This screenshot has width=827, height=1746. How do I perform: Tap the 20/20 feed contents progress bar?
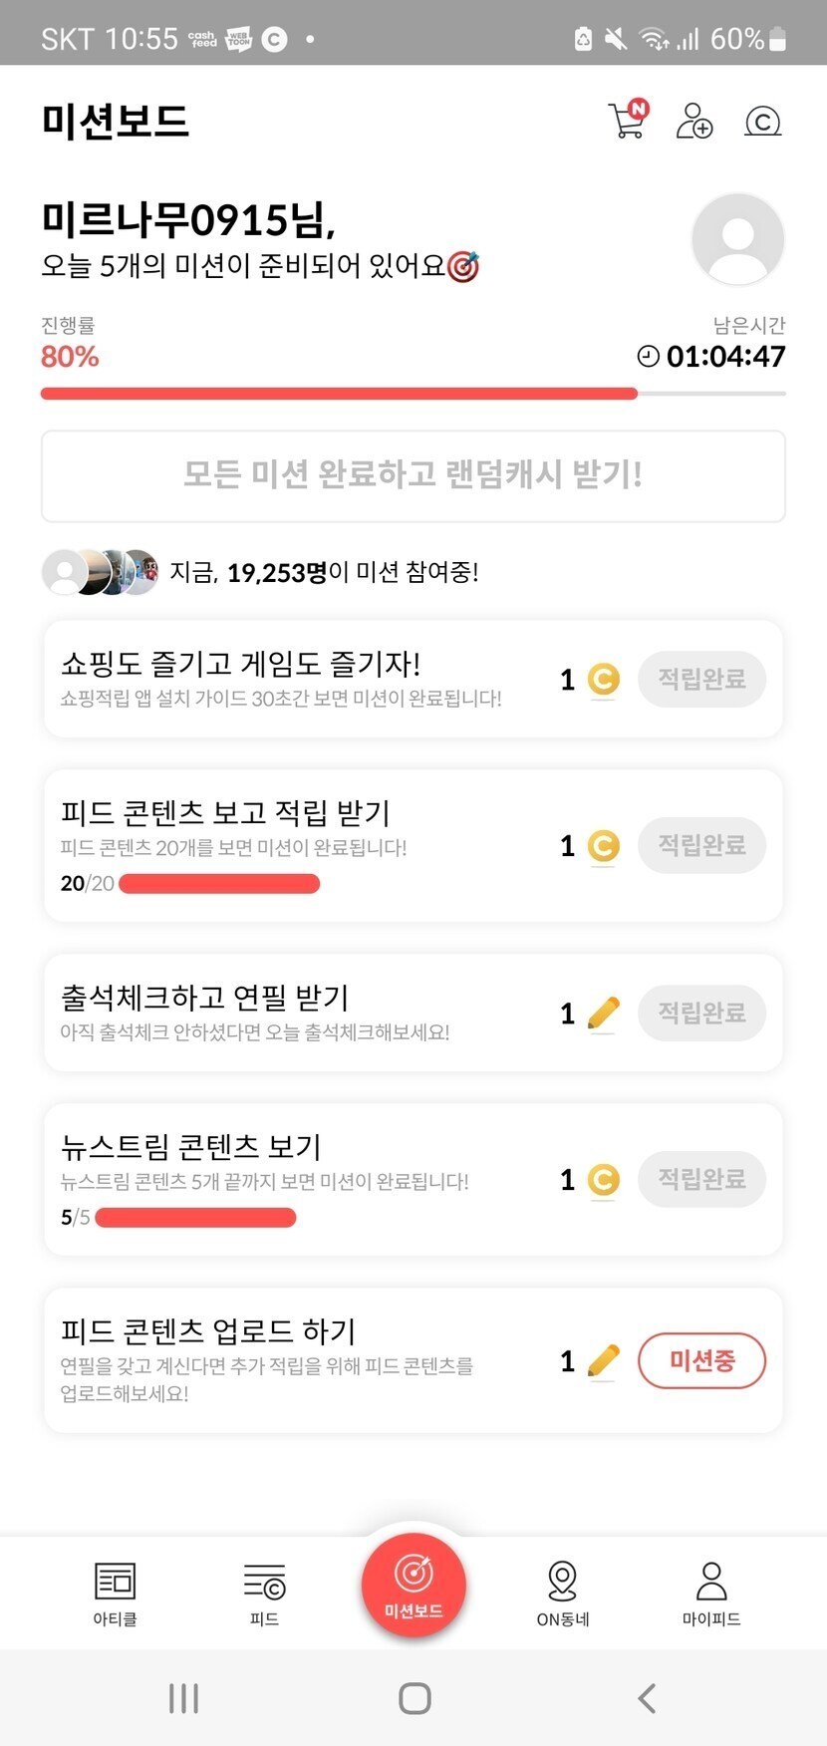point(219,884)
